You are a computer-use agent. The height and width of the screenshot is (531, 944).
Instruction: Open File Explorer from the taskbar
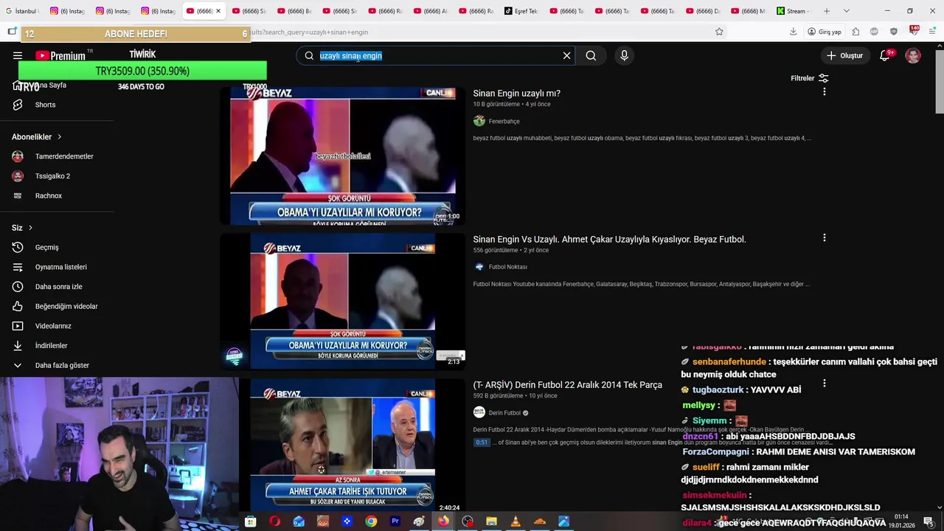point(492,521)
